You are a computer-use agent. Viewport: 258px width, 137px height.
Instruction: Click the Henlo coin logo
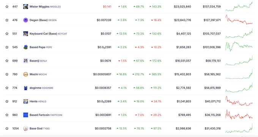25,102
